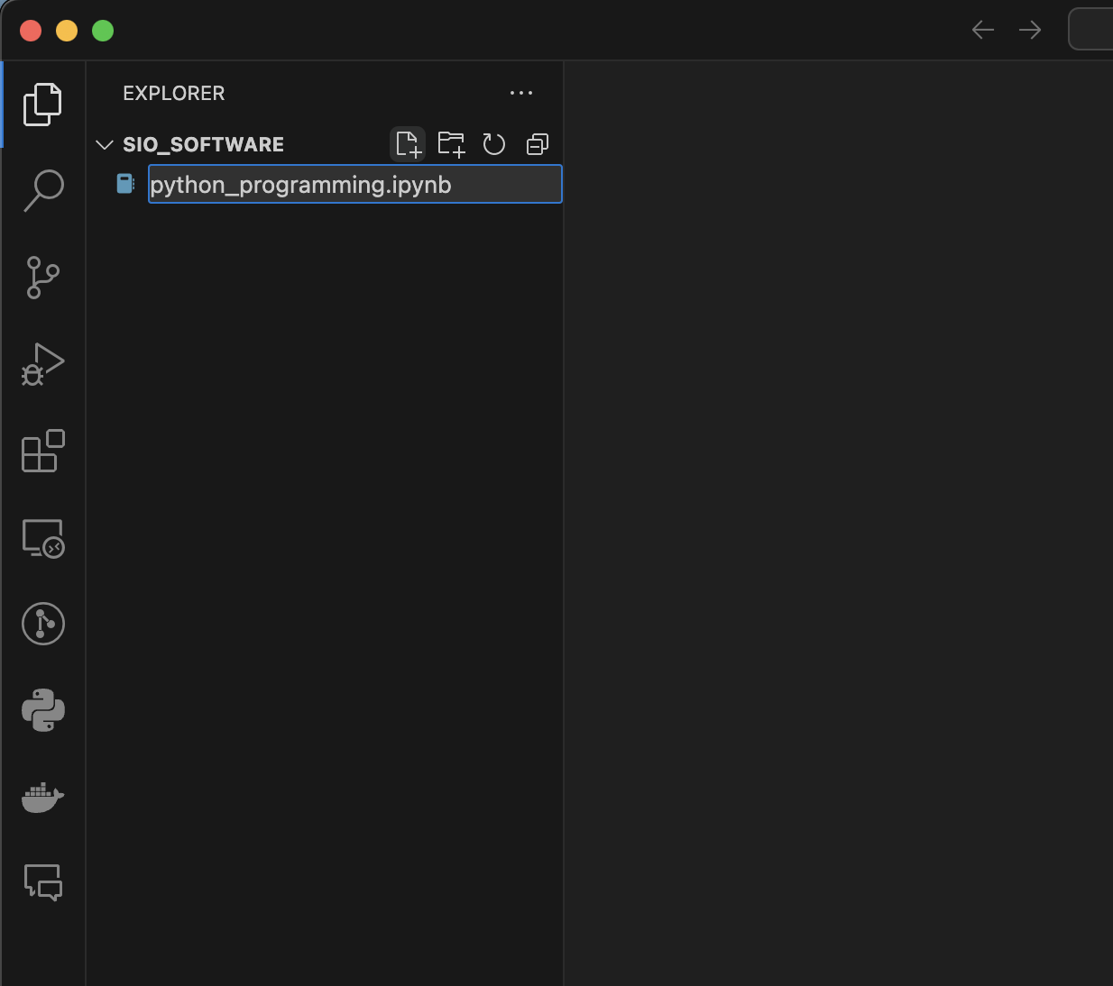
Task: Open the Explorer view in activity bar
Action: pyautogui.click(x=42, y=105)
